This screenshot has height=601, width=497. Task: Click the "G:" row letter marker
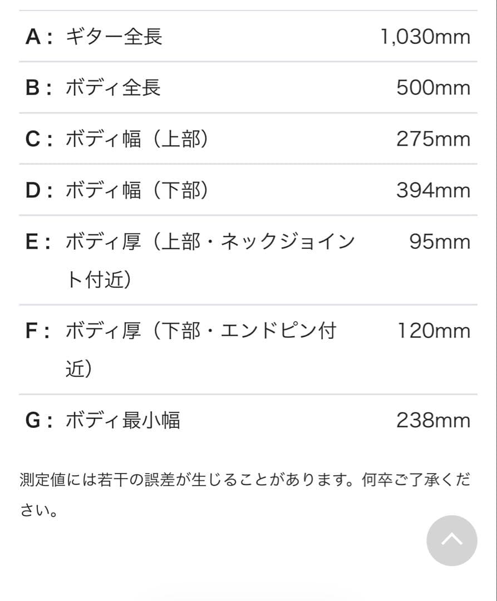(x=39, y=420)
